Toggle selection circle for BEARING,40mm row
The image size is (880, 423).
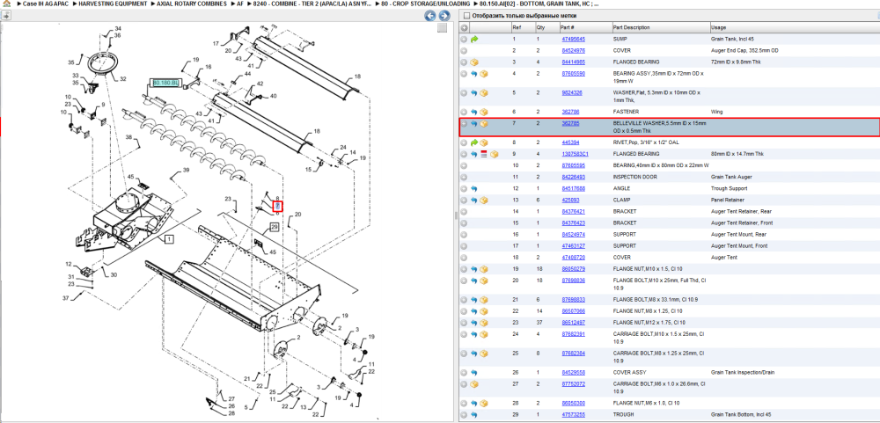(464, 165)
